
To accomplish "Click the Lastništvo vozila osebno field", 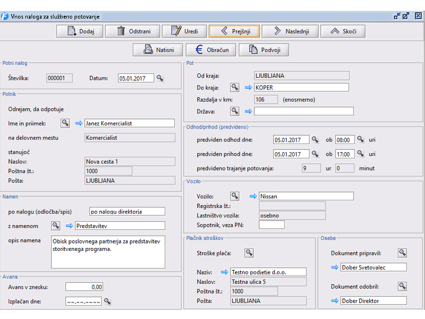I will click(292, 215).
